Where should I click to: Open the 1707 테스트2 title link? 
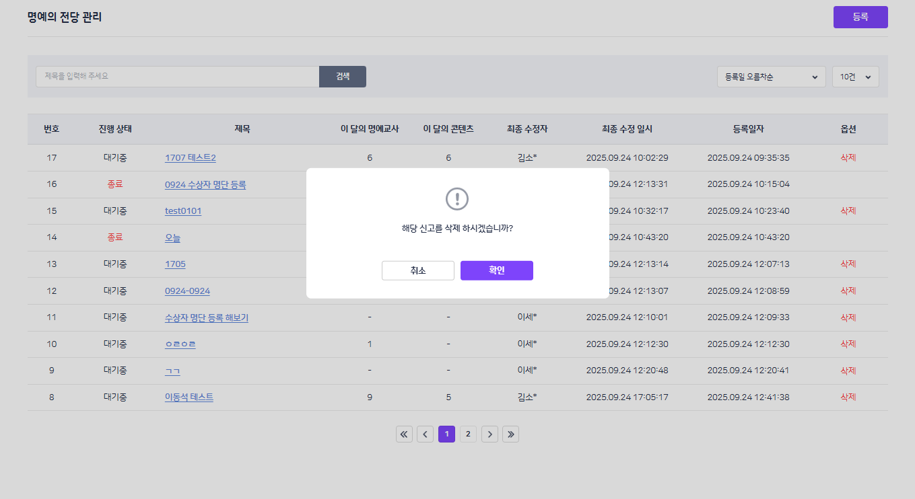[190, 158]
